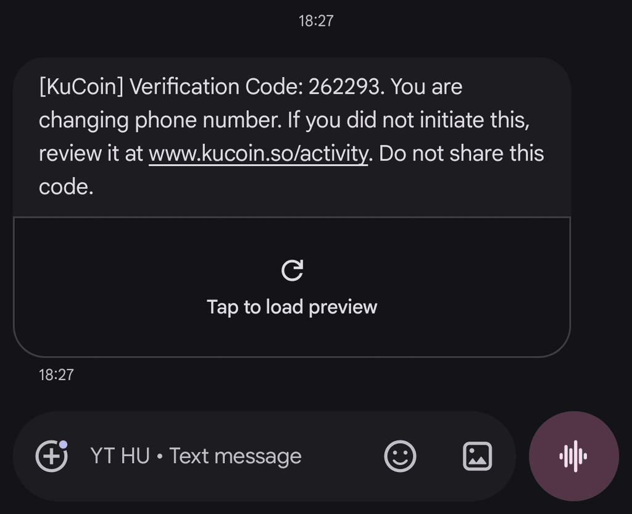Viewport: 632px width, 514px height.
Task: Tap the "YT HU" SIM label
Action: tap(120, 456)
